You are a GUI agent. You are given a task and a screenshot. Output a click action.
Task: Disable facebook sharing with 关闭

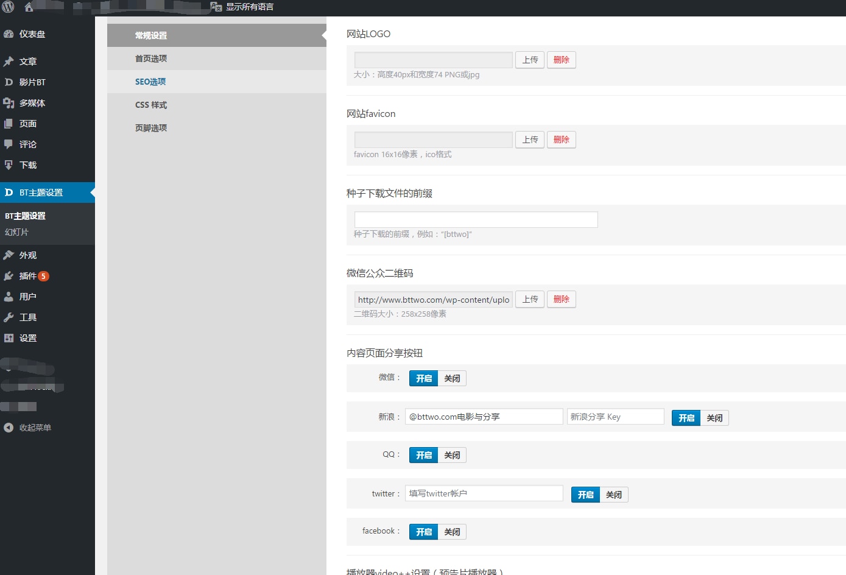click(x=452, y=532)
